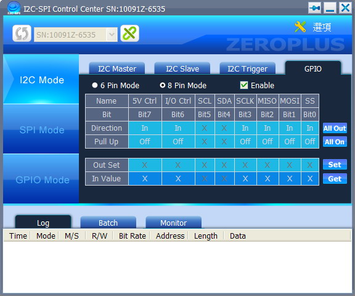Toggle Pull Up cell for Bit0 SS
The height and width of the screenshot is (296, 355).
pyautogui.click(x=310, y=142)
